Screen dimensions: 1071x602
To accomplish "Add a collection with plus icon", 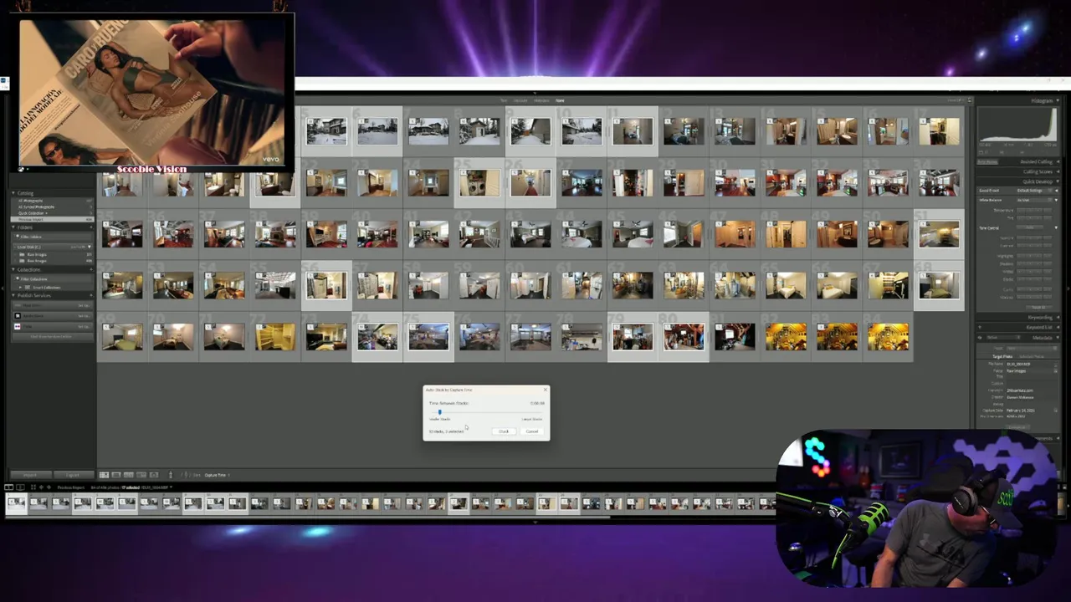I will coord(90,270).
